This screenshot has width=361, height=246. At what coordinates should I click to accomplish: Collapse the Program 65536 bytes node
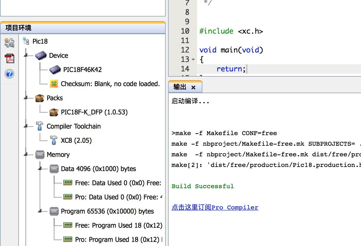tap(40, 211)
